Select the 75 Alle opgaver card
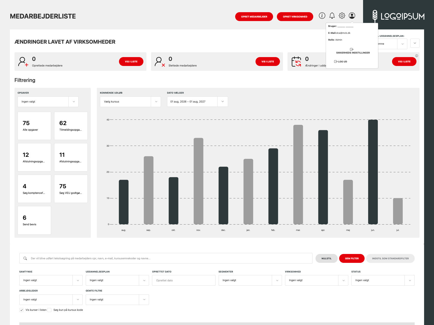This screenshot has height=325, width=434. (34, 126)
